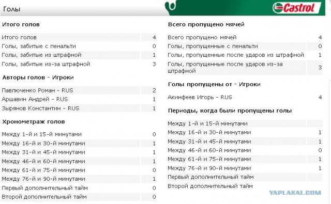Select 'Периоды, когда были пропущены голы' heading
This screenshot has width=331, height=204.
tap(230, 111)
